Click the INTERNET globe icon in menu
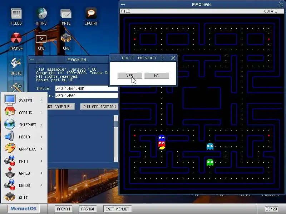Image resolution: width=286 pixels, height=214 pixels. coord(10,124)
